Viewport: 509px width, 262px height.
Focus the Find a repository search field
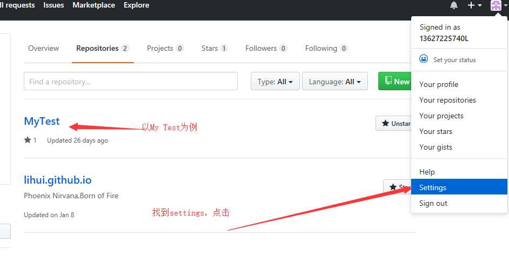point(131,81)
